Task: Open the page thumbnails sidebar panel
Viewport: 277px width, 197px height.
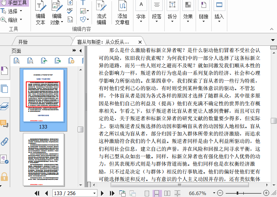Action: coord(4,89)
